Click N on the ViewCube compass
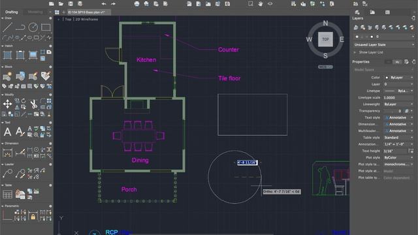Viewport: 418px width, 235px height. click(325, 23)
